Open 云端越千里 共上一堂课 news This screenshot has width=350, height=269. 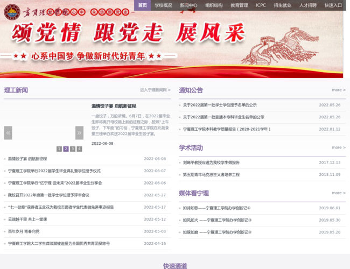(27, 220)
